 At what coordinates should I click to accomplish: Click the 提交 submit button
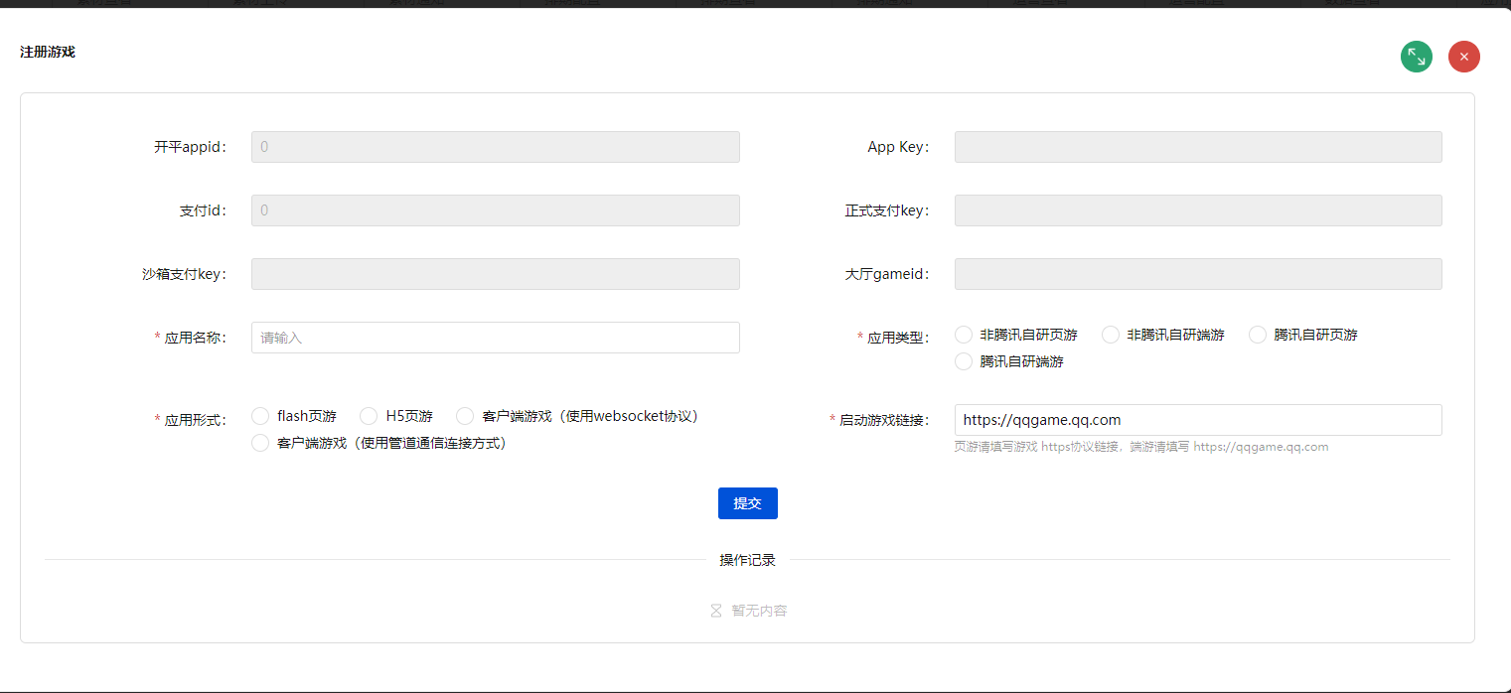(x=747, y=503)
